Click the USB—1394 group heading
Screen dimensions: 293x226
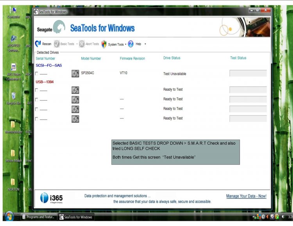pyautogui.click(x=45, y=82)
